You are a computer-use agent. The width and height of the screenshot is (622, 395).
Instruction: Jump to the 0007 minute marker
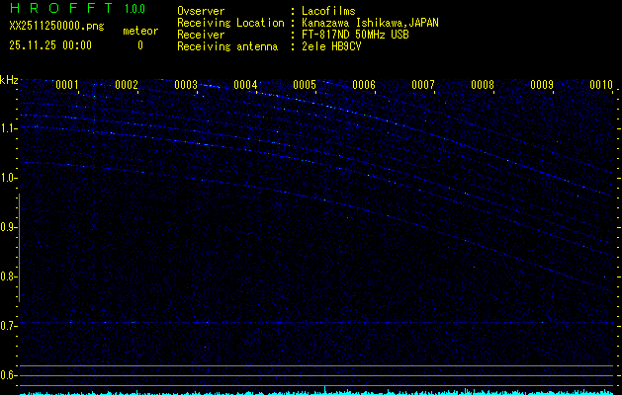[x=423, y=85]
